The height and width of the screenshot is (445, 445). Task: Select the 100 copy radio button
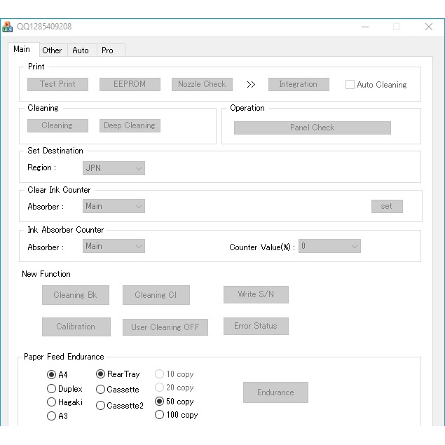159,415
